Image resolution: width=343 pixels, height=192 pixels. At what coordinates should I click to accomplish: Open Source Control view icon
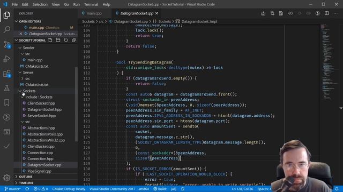(x=7, y=44)
